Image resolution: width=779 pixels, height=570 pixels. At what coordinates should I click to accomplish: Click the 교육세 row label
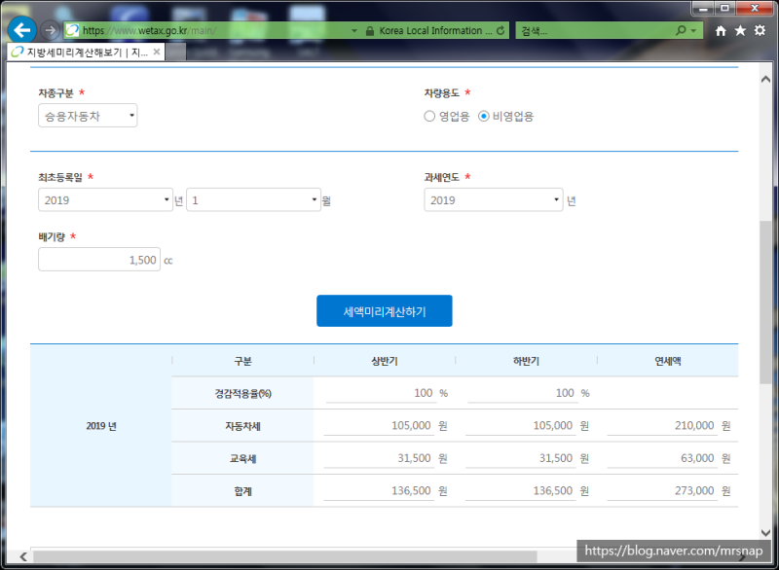click(x=242, y=459)
